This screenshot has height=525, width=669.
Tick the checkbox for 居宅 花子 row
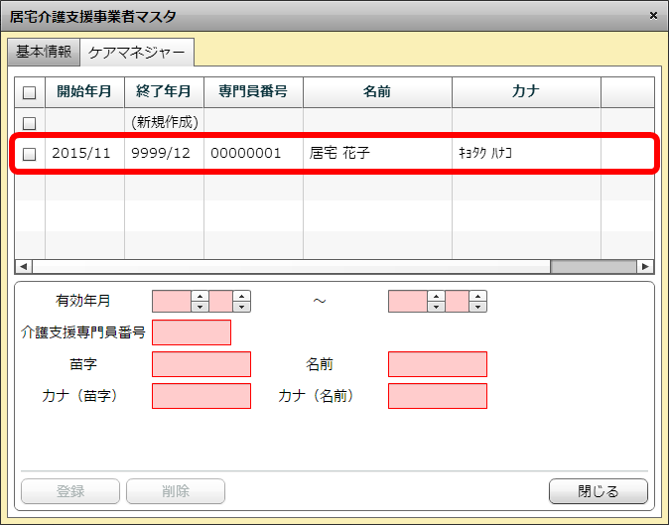30,154
